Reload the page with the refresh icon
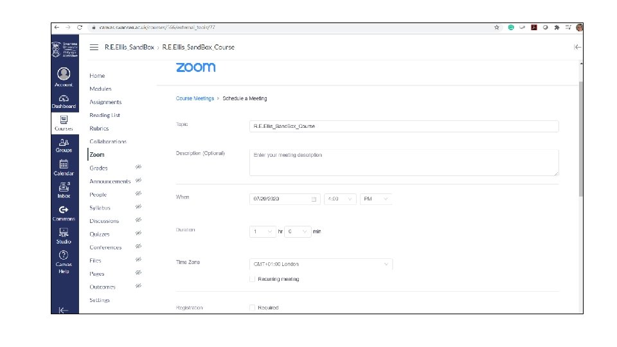 tap(80, 27)
